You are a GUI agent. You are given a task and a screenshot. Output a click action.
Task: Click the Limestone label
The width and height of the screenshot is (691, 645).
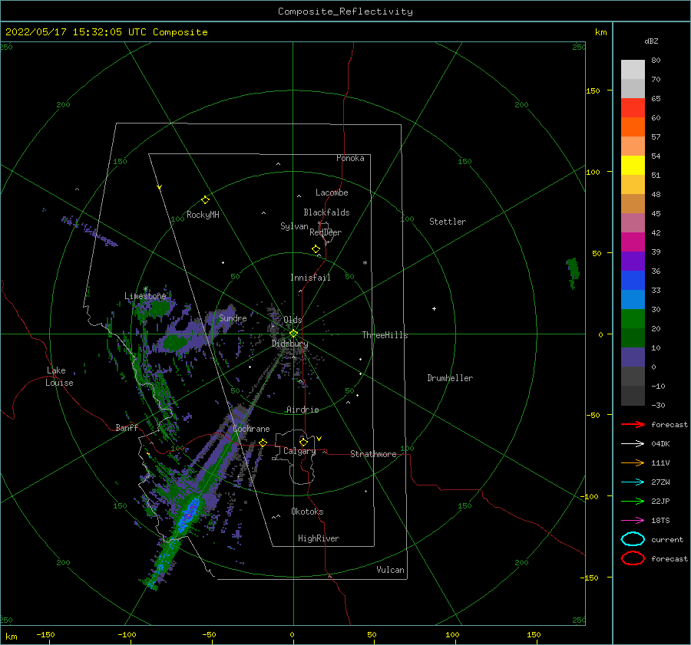tap(145, 296)
